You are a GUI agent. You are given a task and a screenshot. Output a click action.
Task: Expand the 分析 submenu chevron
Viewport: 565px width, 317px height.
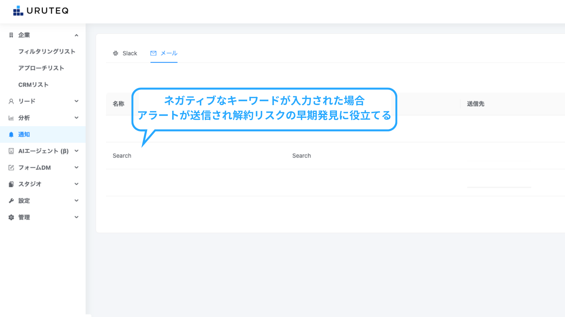click(x=77, y=118)
